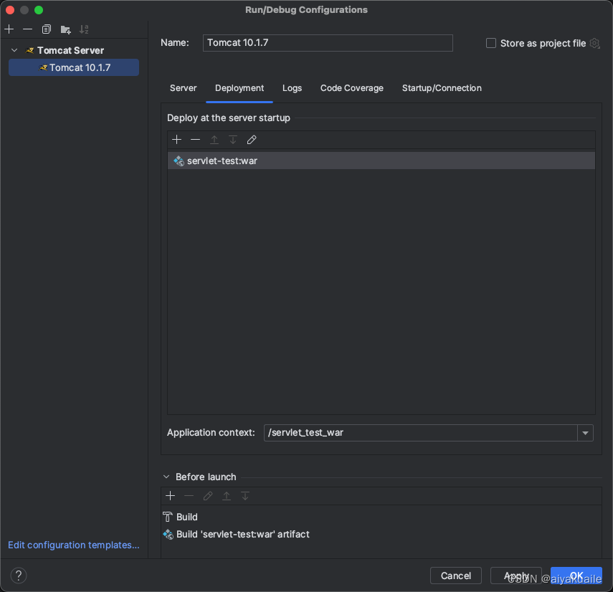Screen dimensions: 613x592
Task: Add a deployment artifact
Action: click(176, 140)
